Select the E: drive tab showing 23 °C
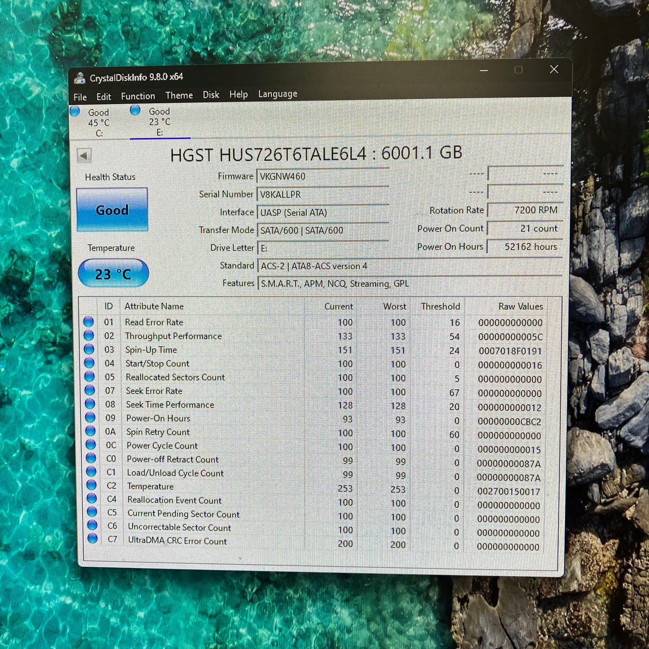Screen dimensions: 649x649 click(159, 121)
